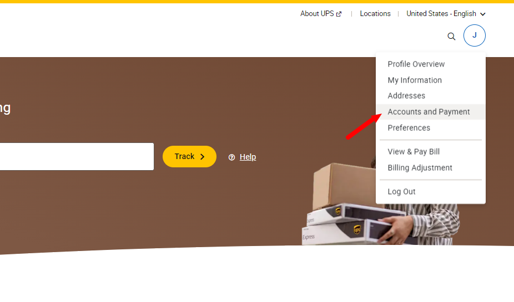The image size is (514, 302).
Task: Visit the About UPS link
Action: pyautogui.click(x=317, y=14)
